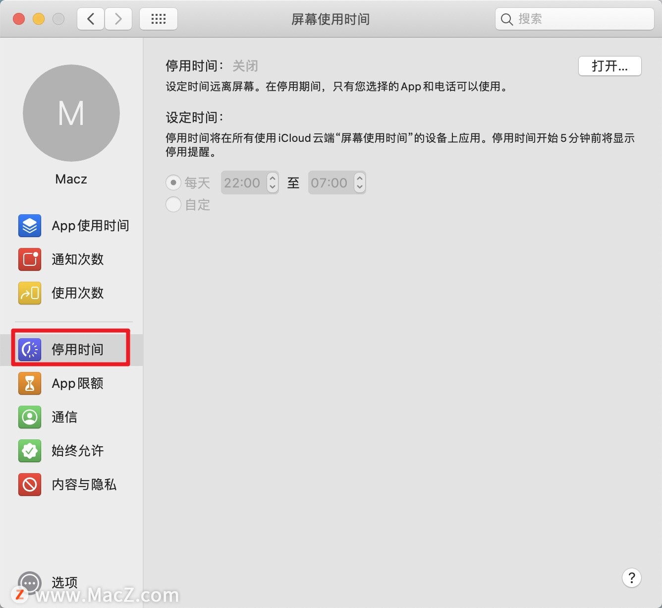The image size is (662, 608).
Task: Select the red 通知次数 icon
Action: click(30, 259)
